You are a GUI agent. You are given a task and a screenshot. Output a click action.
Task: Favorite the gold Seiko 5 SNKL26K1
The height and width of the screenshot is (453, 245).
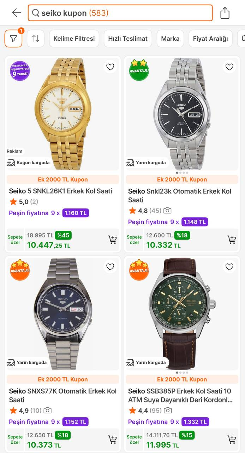[x=110, y=67]
